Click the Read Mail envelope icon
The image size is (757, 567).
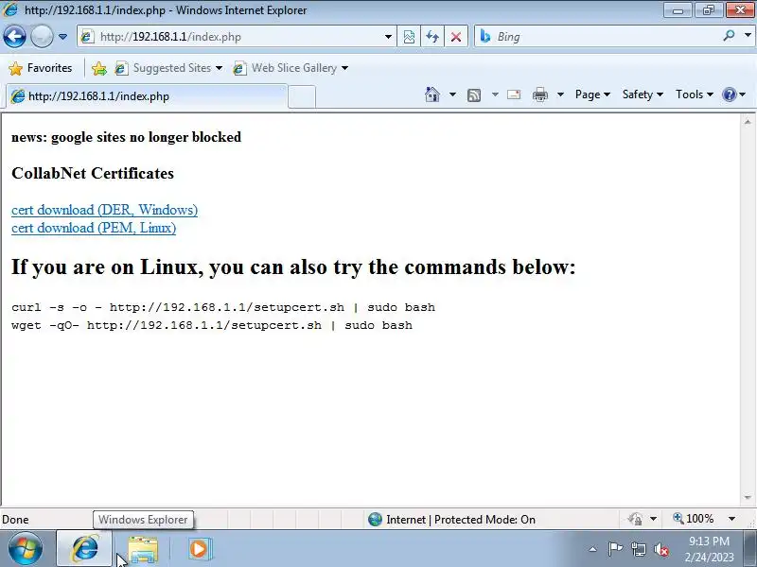(514, 94)
